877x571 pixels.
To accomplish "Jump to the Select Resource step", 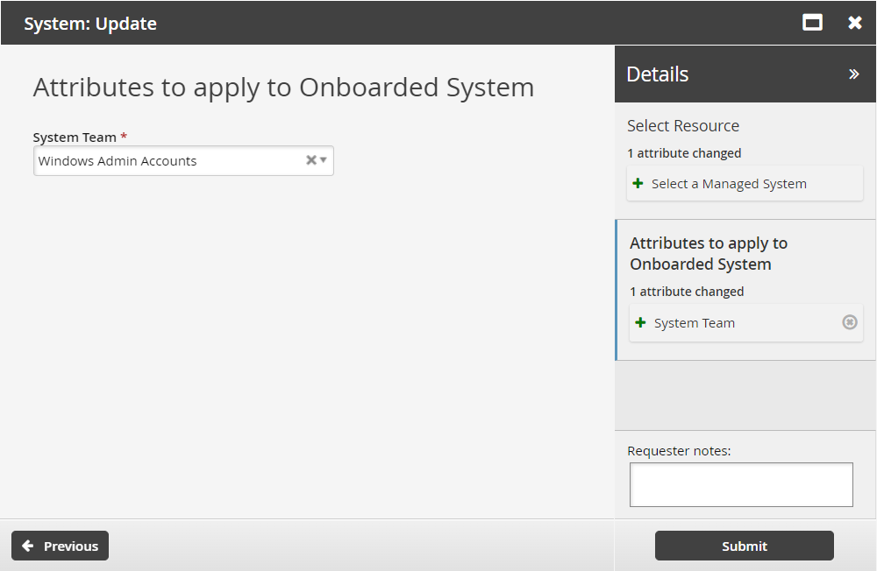I will click(683, 126).
